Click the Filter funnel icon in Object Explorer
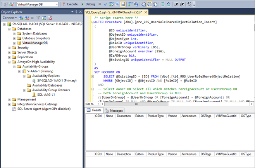The image size is (255, 168). tap(38, 18)
